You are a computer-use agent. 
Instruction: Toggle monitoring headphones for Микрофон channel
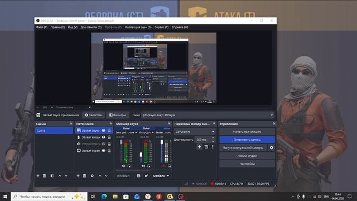click(x=149, y=166)
